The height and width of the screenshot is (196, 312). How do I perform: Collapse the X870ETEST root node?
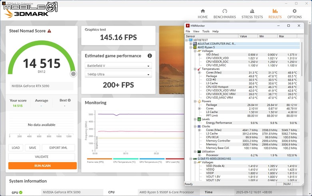click(x=186, y=40)
